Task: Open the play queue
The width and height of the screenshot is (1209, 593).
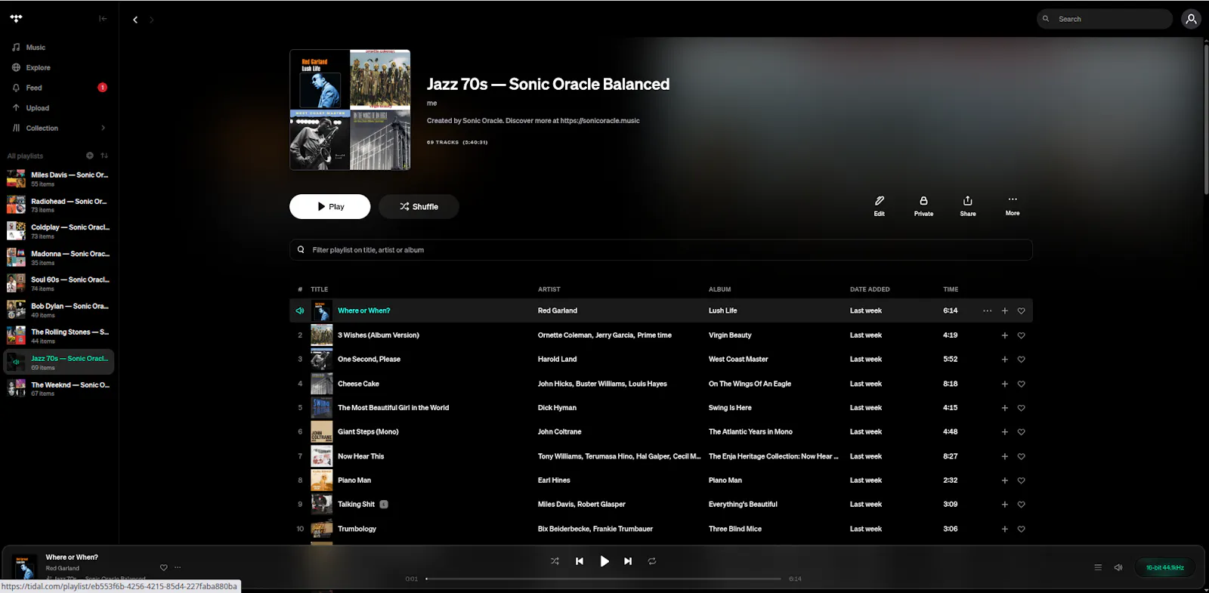Action: pos(1098,567)
